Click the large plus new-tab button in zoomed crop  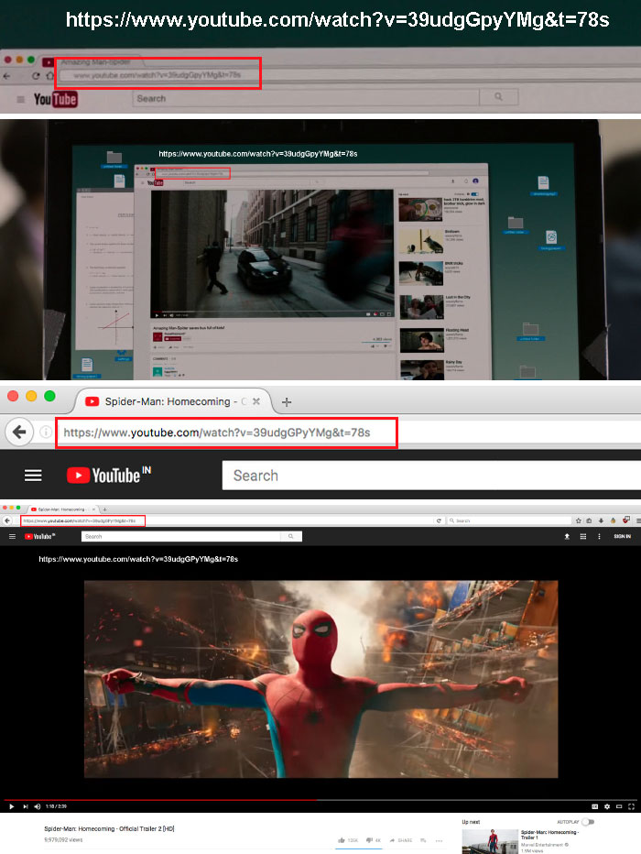coord(287,402)
